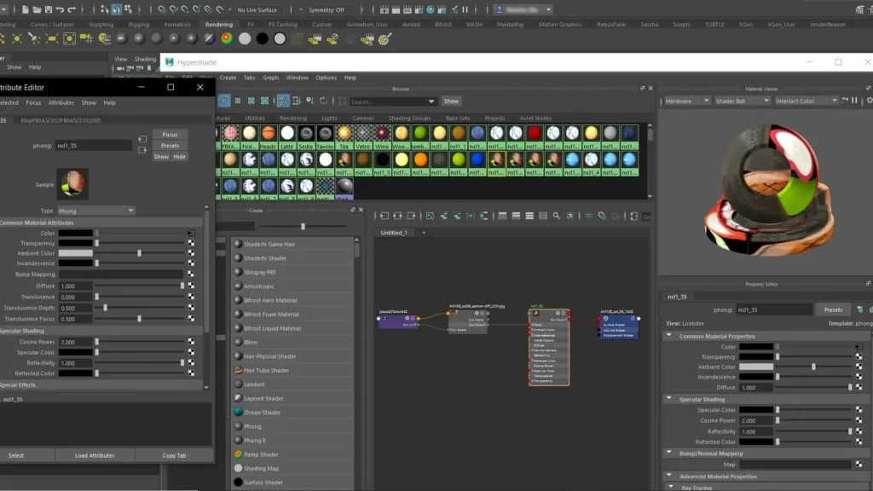The height and width of the screenshot is (491, 873).
Task: Open the Hardware renderer dropdown
Action: (688, 101)
